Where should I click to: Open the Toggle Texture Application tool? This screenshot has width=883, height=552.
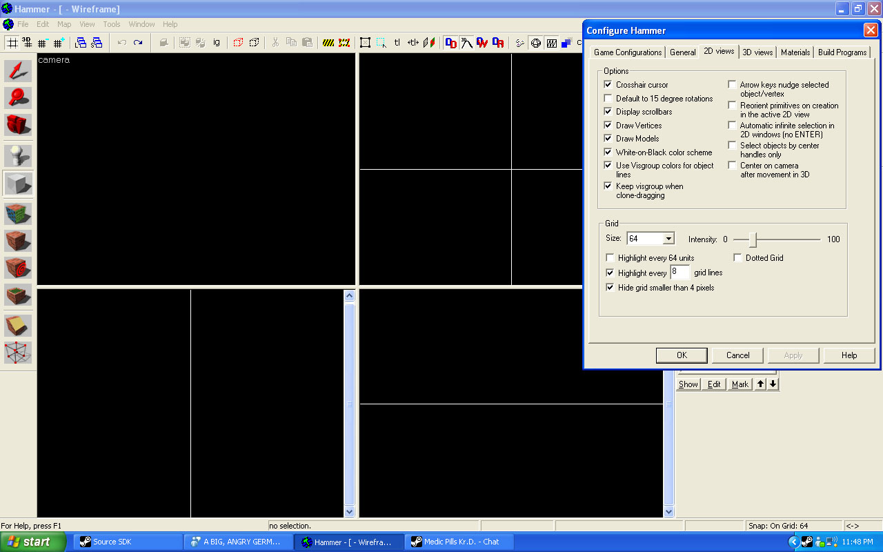tap(19, 214)
